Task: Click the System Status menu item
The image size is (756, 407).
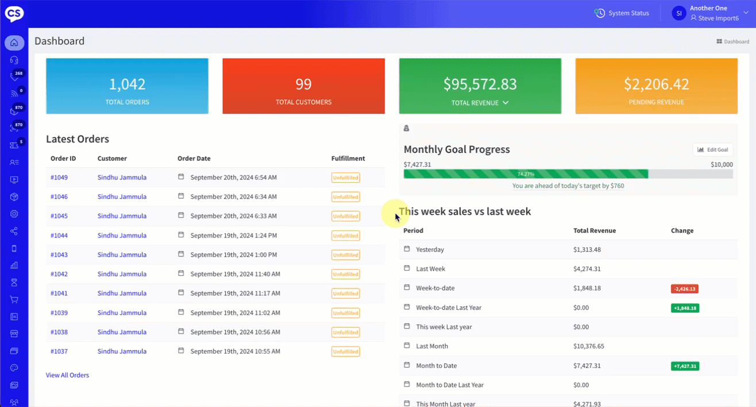Action: (622, 13)
